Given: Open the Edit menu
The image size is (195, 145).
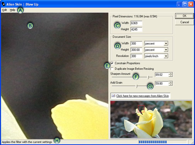Looking at the screenshot, I should click(x=5, y=10).
